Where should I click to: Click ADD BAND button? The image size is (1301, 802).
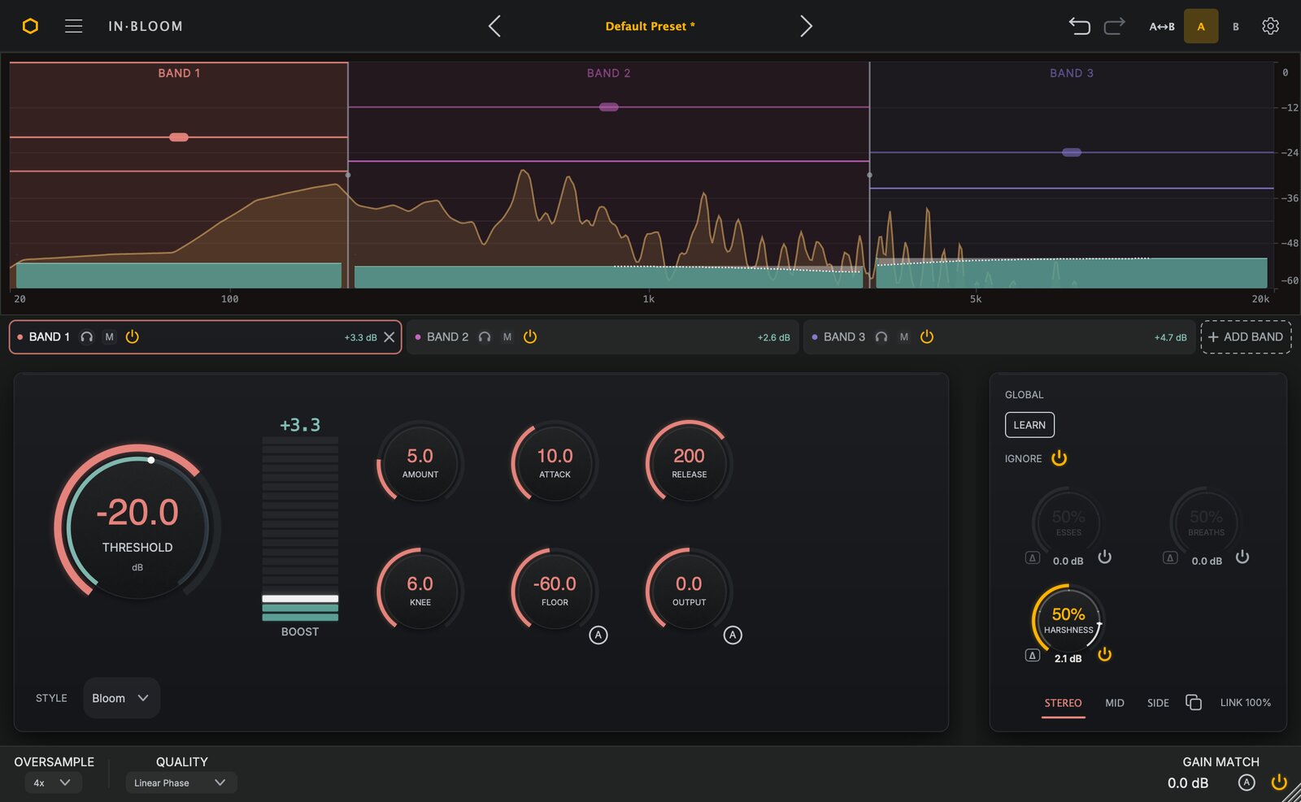(1246, 337)
